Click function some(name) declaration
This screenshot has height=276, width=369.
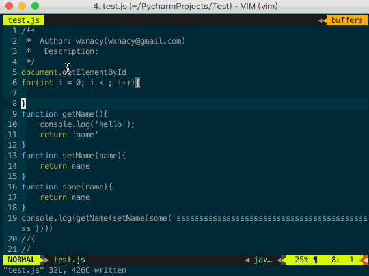point(67,187)
